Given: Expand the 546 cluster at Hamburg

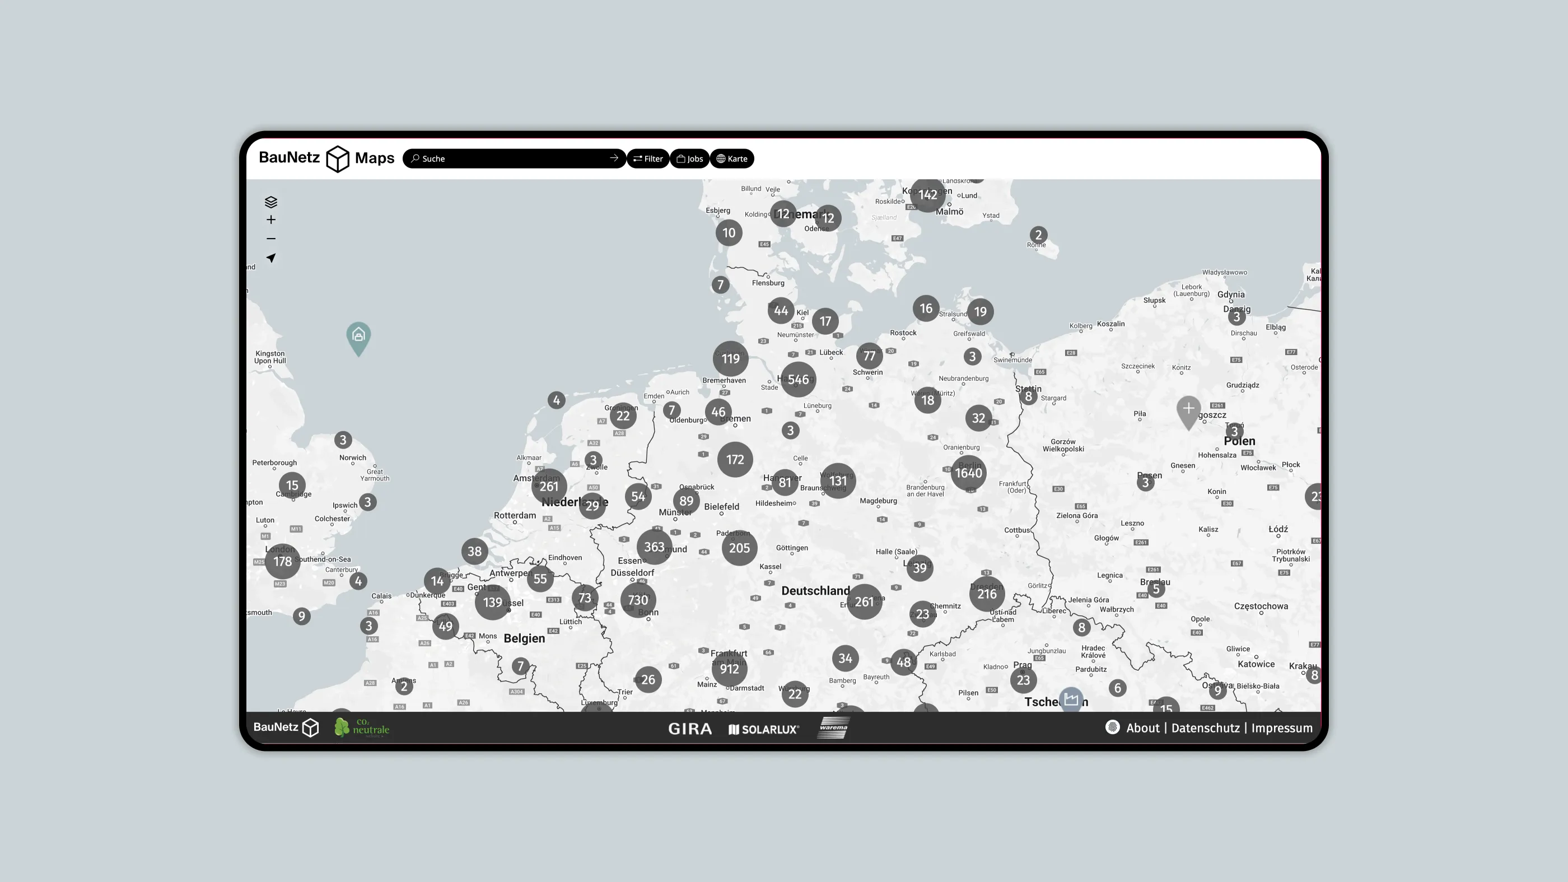Looking at the screenshot, I should click(798, 379).
